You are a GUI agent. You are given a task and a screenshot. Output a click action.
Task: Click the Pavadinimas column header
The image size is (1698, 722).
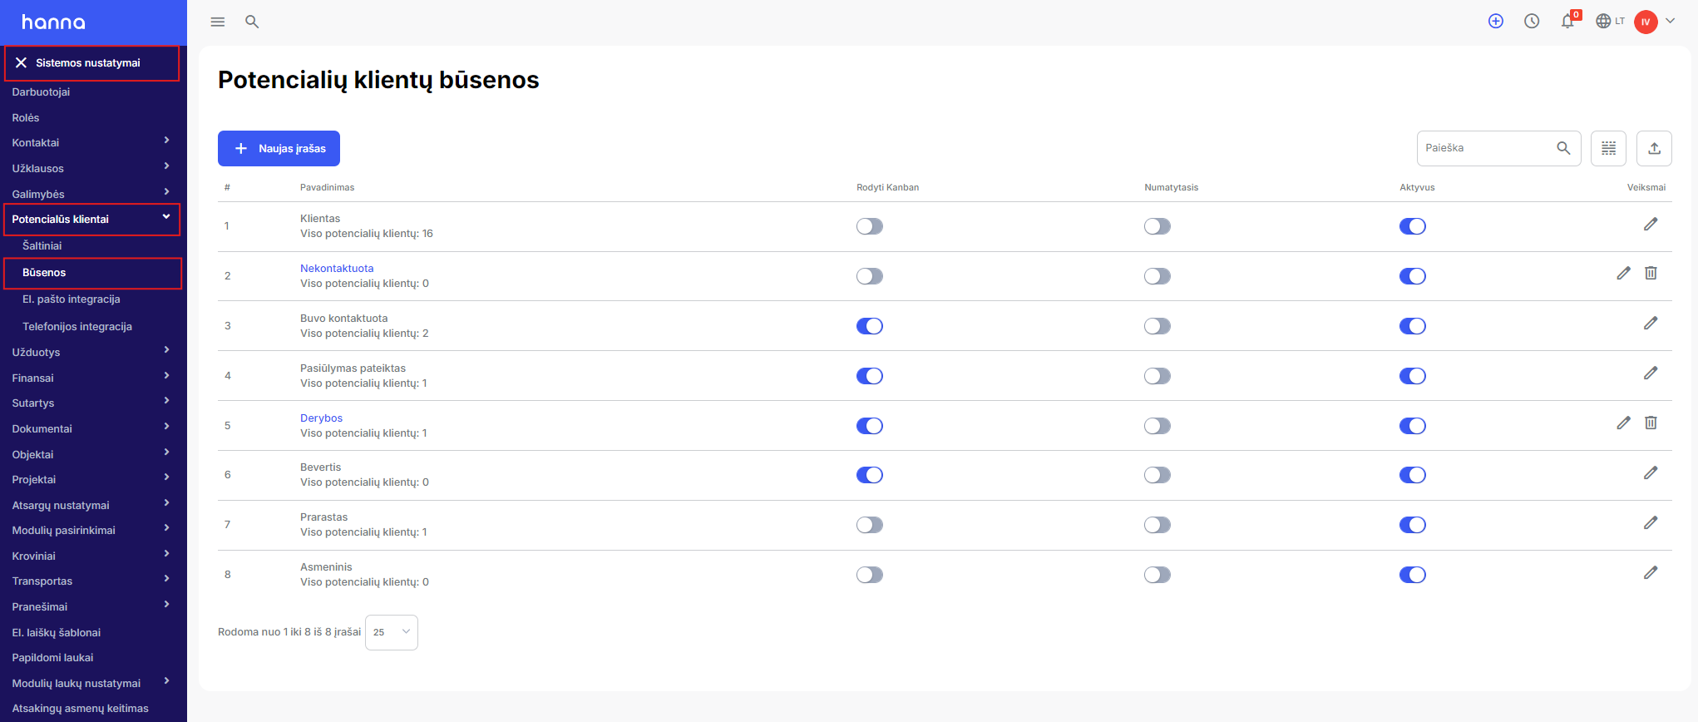pos(327,188)
